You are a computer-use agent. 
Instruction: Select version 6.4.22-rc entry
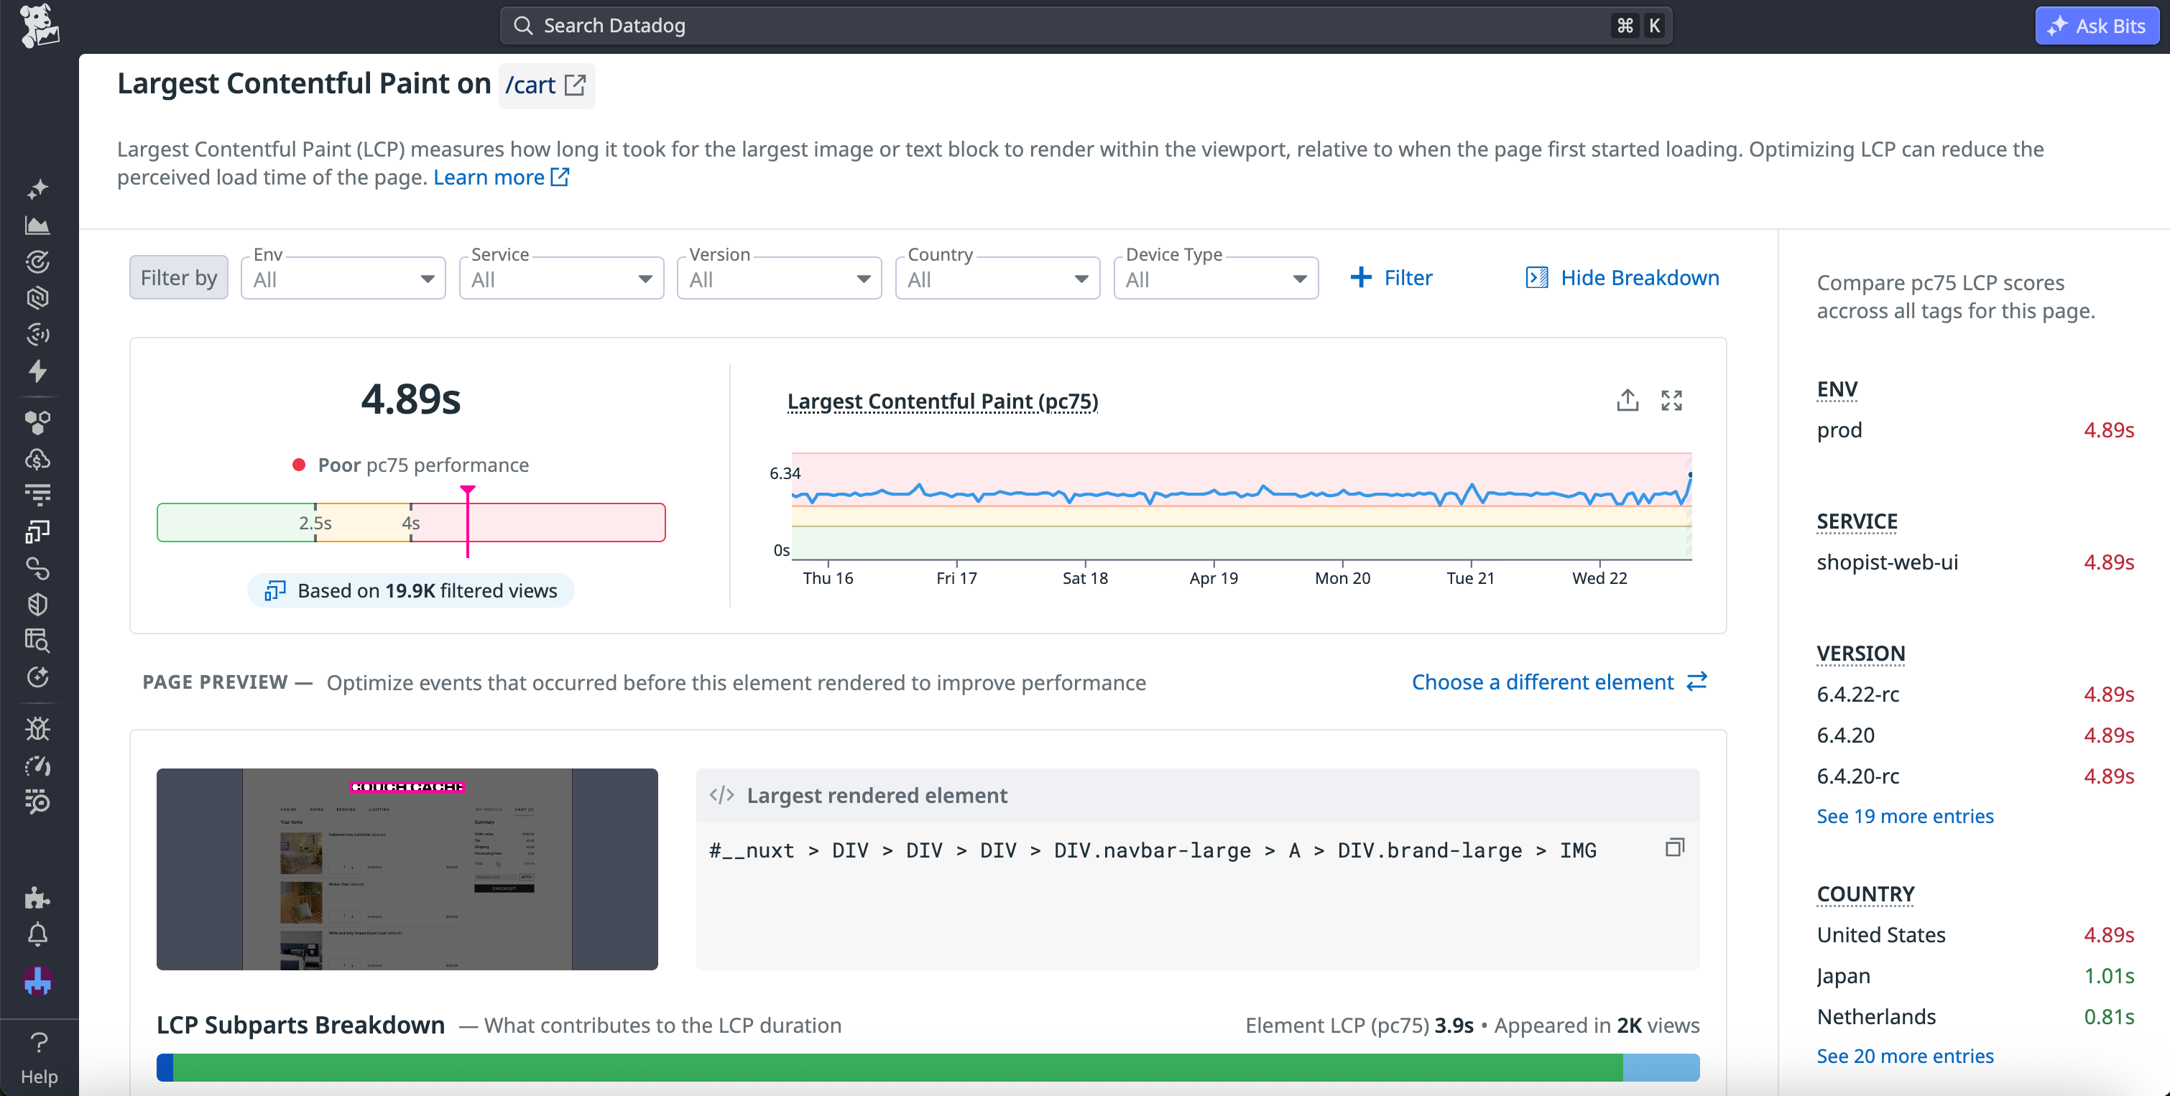(1975, 695)
